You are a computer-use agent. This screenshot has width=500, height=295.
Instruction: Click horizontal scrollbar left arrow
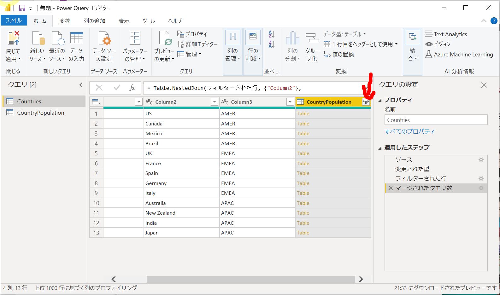point(114,279)
